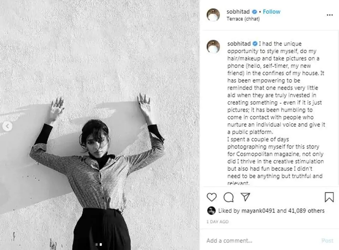Open sobhitad profile picture in header
Screen dimensions: 339x250
(213, 15)
